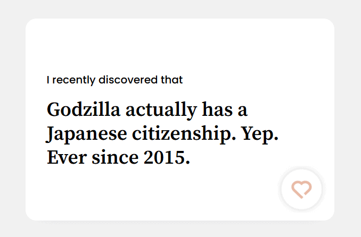Image resolution: width=361 pixels, height=237 pixels.
Task: Click the word "has" in the headline
Action: [x=217, y=111]
